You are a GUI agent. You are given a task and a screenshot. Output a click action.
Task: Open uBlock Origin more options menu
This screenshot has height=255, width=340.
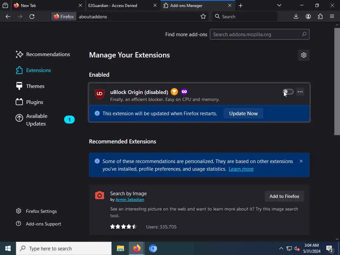(300, 92)
